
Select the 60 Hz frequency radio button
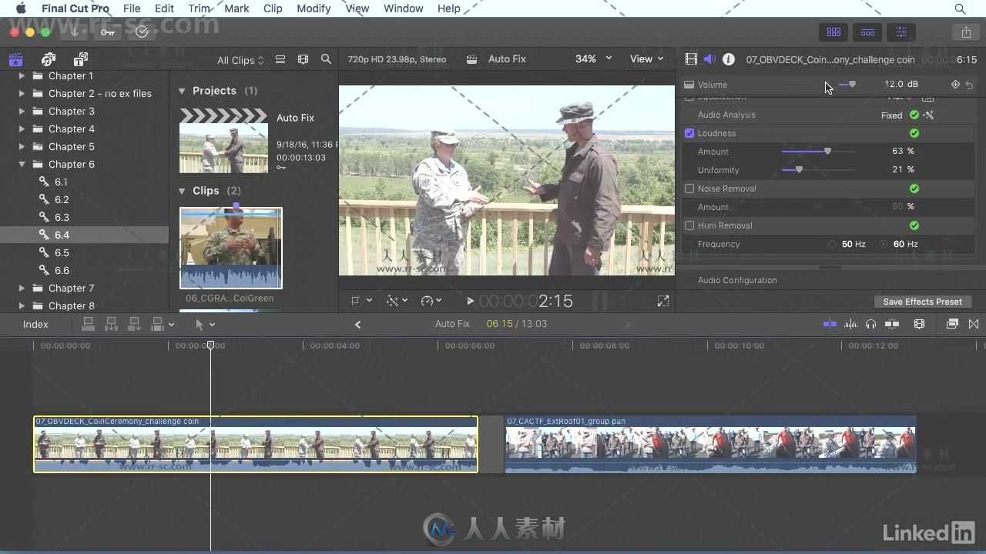[x=884, y=244]
